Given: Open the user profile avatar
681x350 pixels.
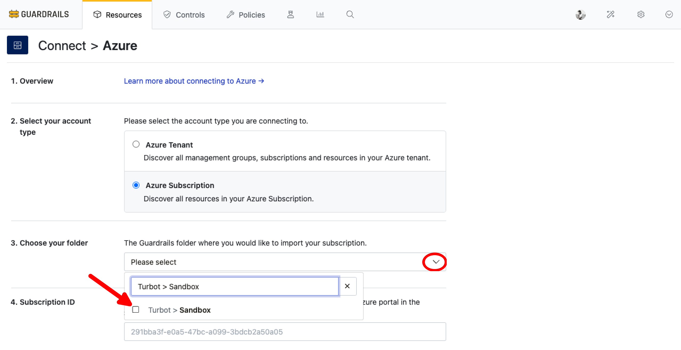Looking at the screenshot, I should [x=580, y=15].
